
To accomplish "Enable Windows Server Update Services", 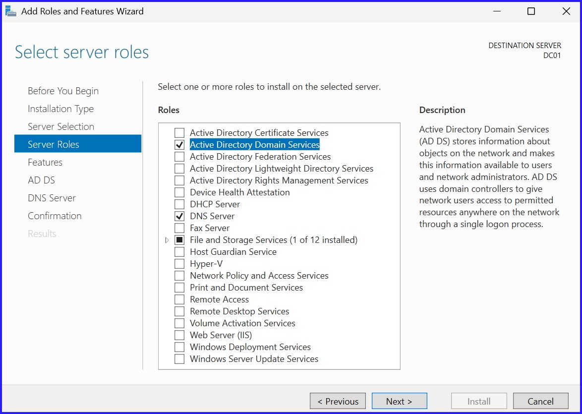I will click(180, 358).
